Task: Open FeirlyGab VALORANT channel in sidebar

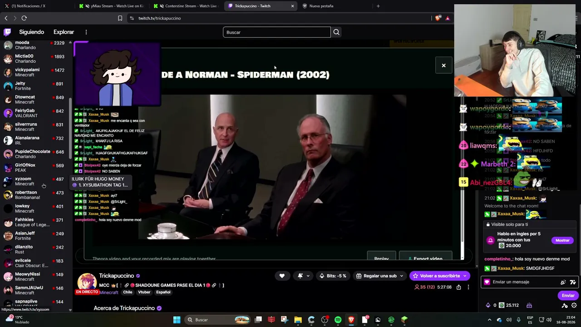Action: pyautogui.click(x=35, y=113)
